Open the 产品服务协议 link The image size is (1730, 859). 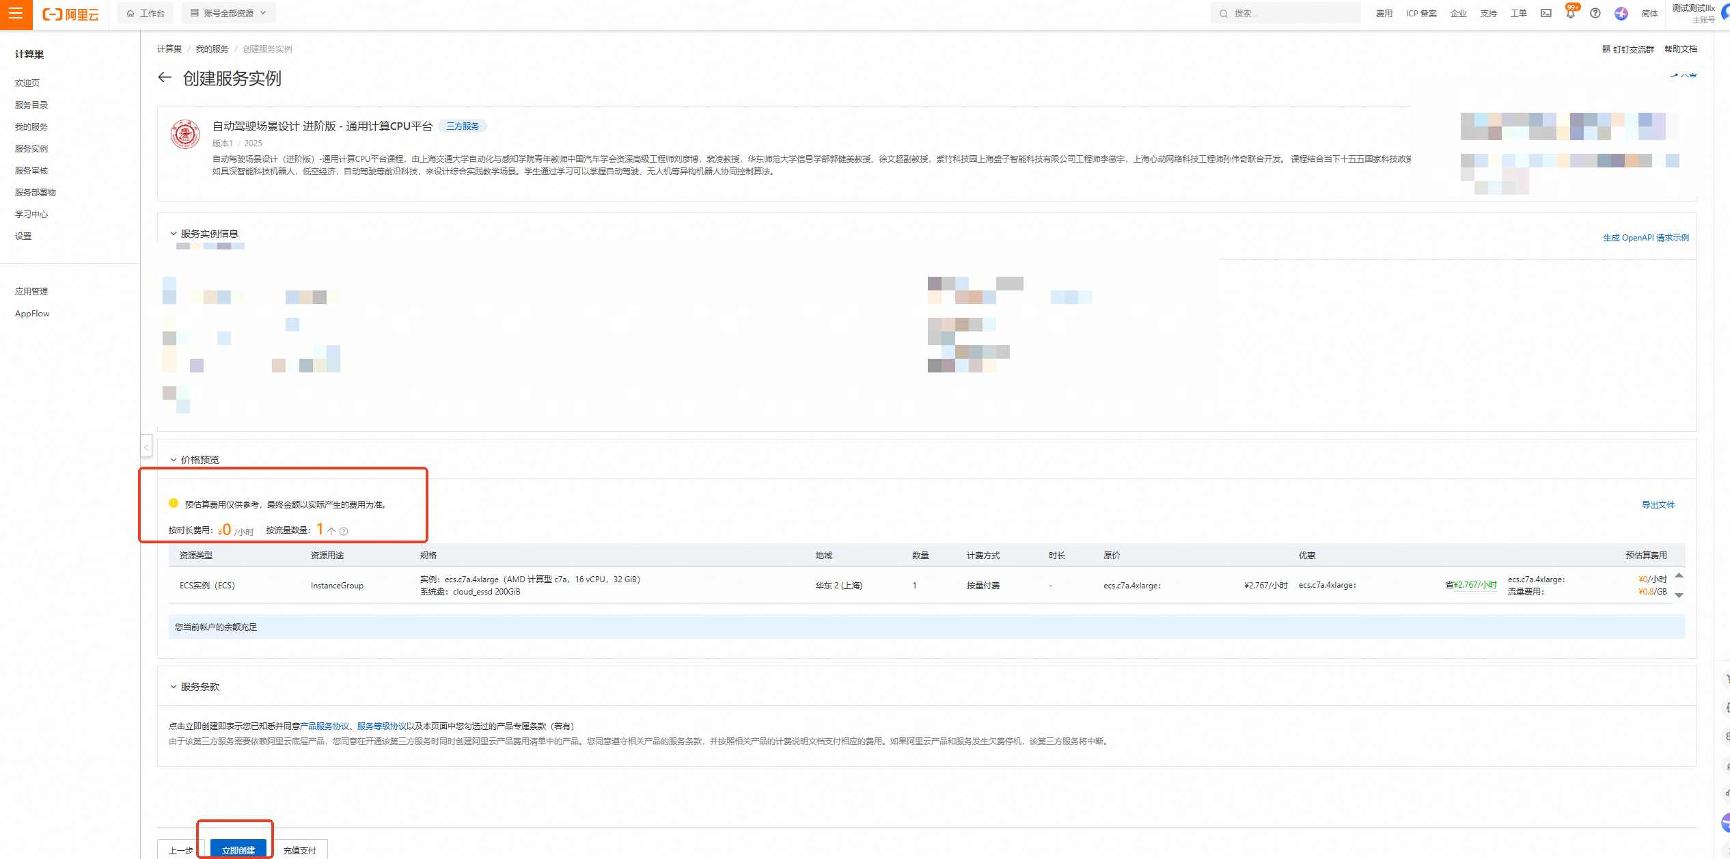(324, 726)
